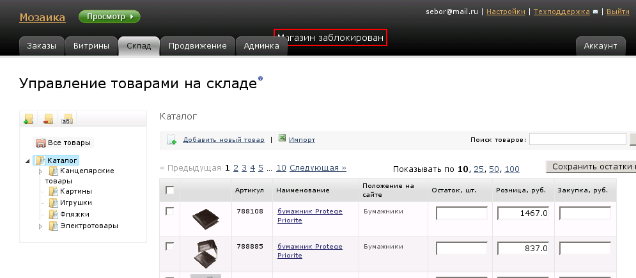Select the Фляжки category

[75, 214]
